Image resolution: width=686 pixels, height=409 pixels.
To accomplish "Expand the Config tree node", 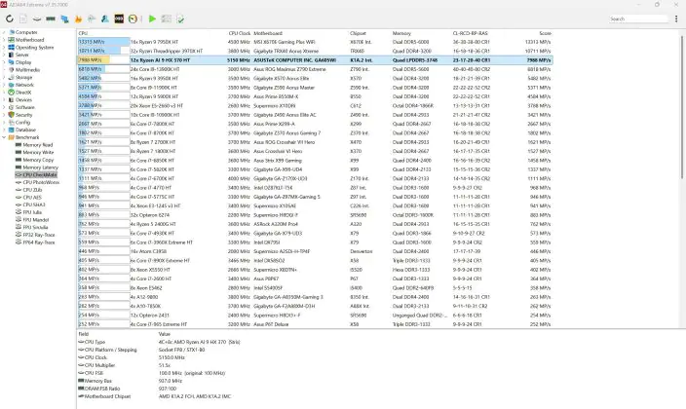I will (x=4, y=122).
